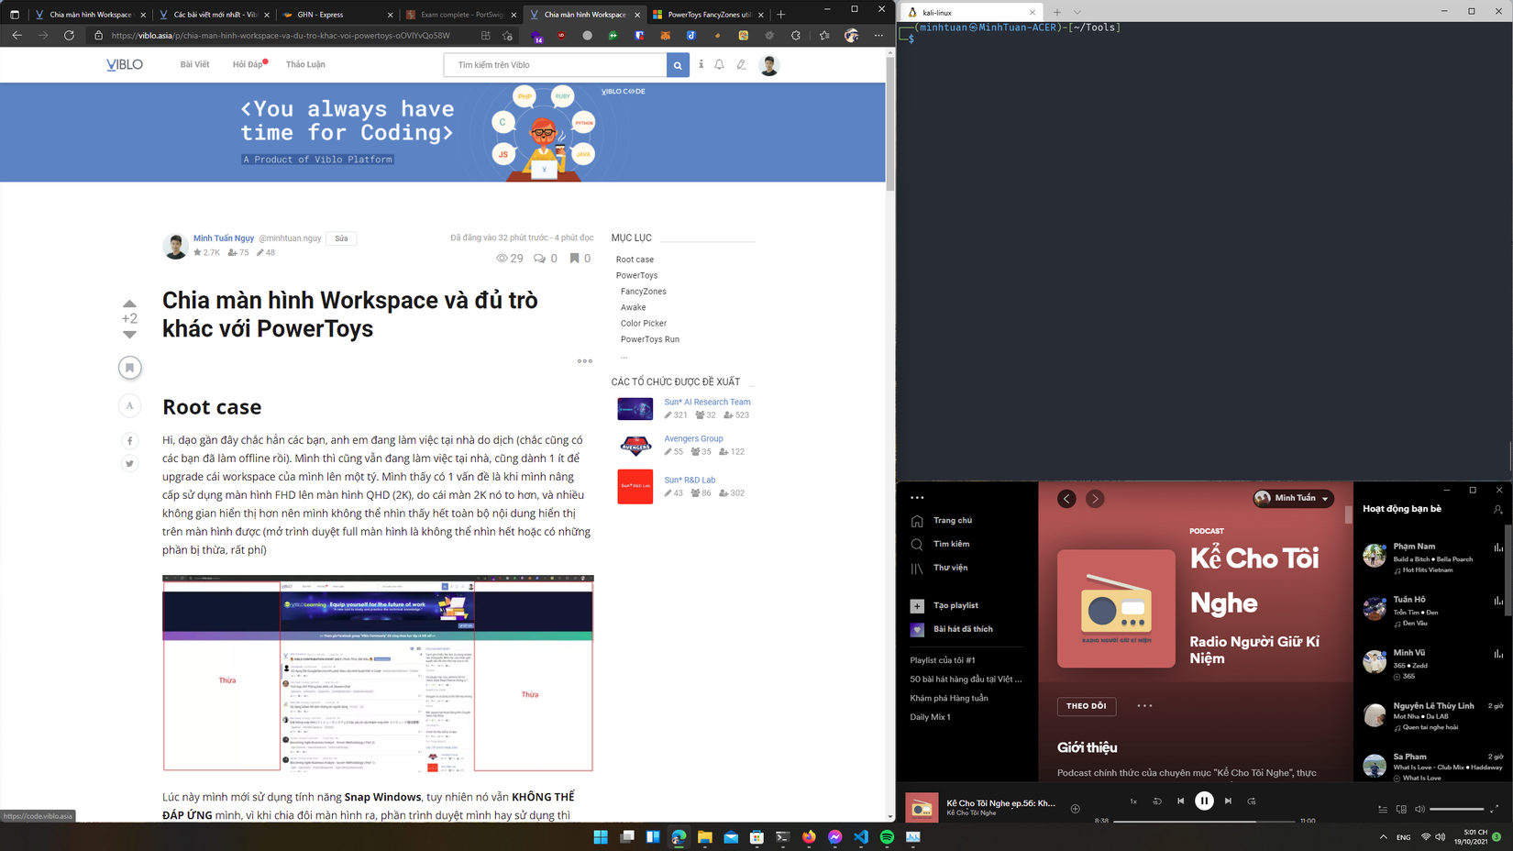Open Hỏi Đáp menu on Viblo
The width and height of the screenshot is (1513, 851).
[x=248, y=65]
